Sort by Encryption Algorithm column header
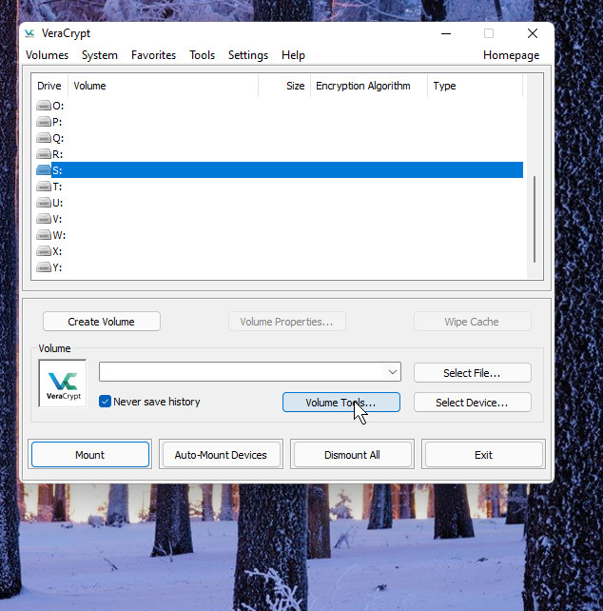Image resolution: width=603 pixels, height=611 pixels. pos(369,86)
